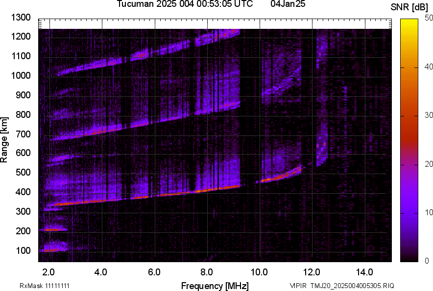The height and width of the screenshot is (291, 433).
Task: Click the vertical echo streak near 12.5 MHz
Action: [x=321, y=147]
